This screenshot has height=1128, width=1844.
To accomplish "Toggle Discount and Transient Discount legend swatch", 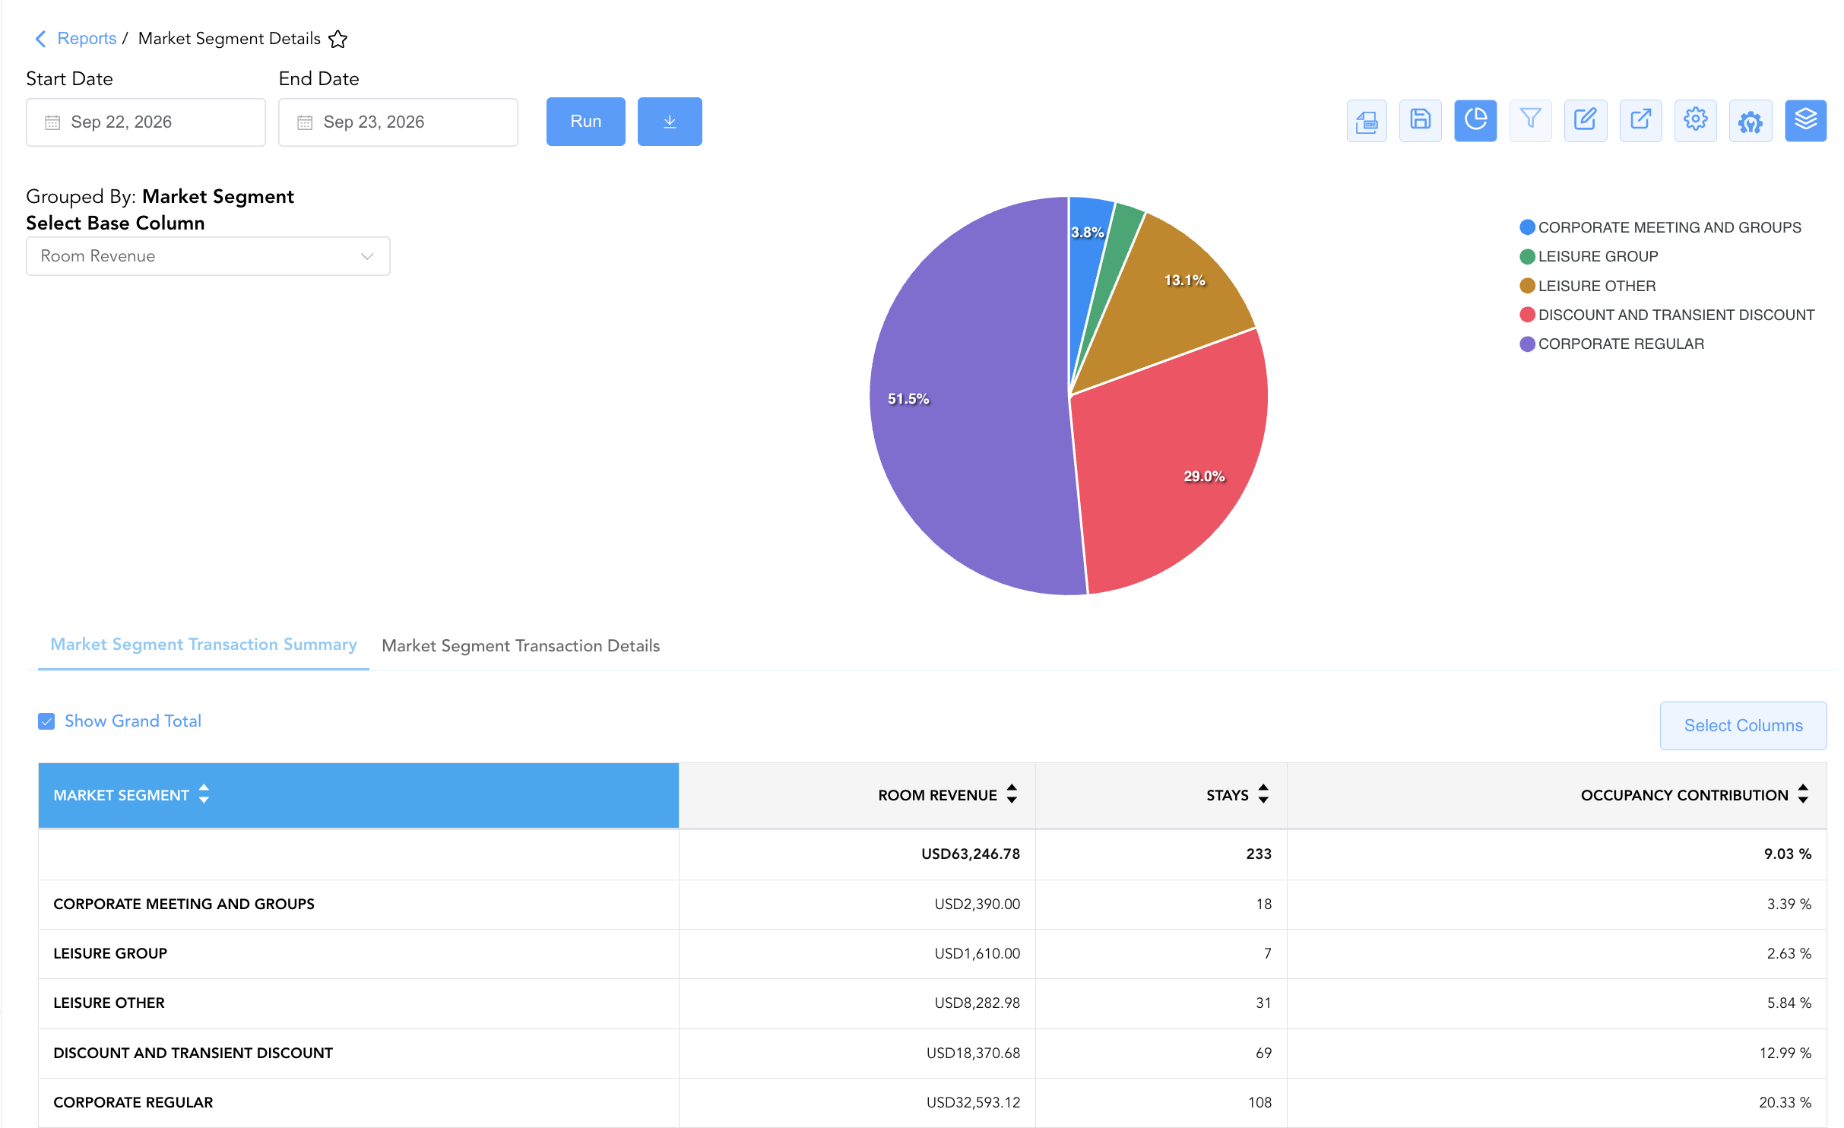I will click(x=1527, y=315).
